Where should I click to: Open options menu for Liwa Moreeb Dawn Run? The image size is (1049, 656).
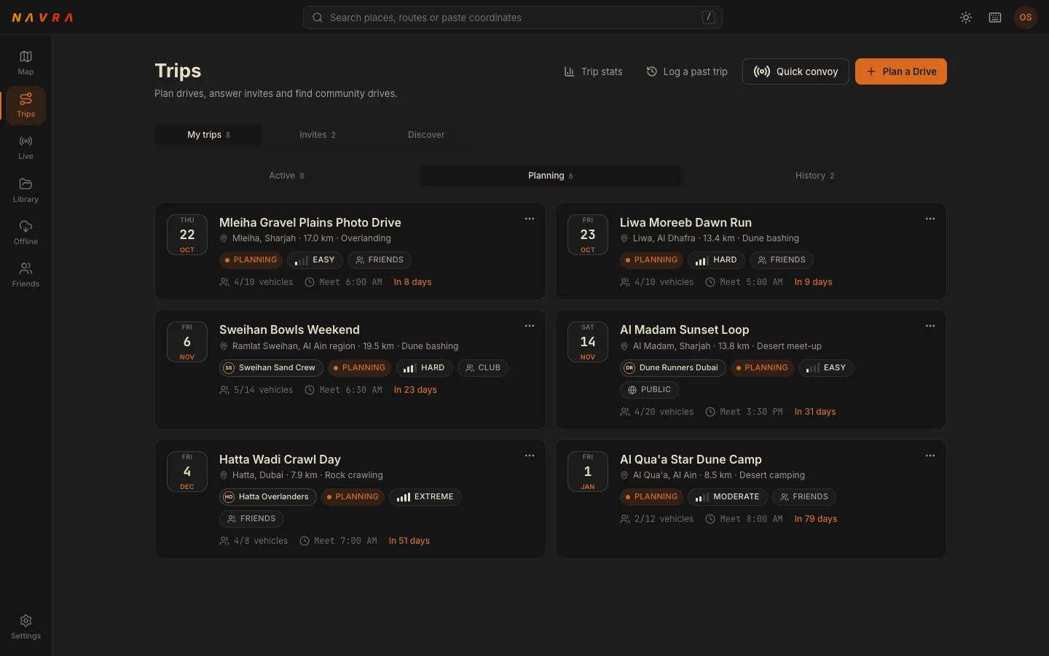pos(930,219)
